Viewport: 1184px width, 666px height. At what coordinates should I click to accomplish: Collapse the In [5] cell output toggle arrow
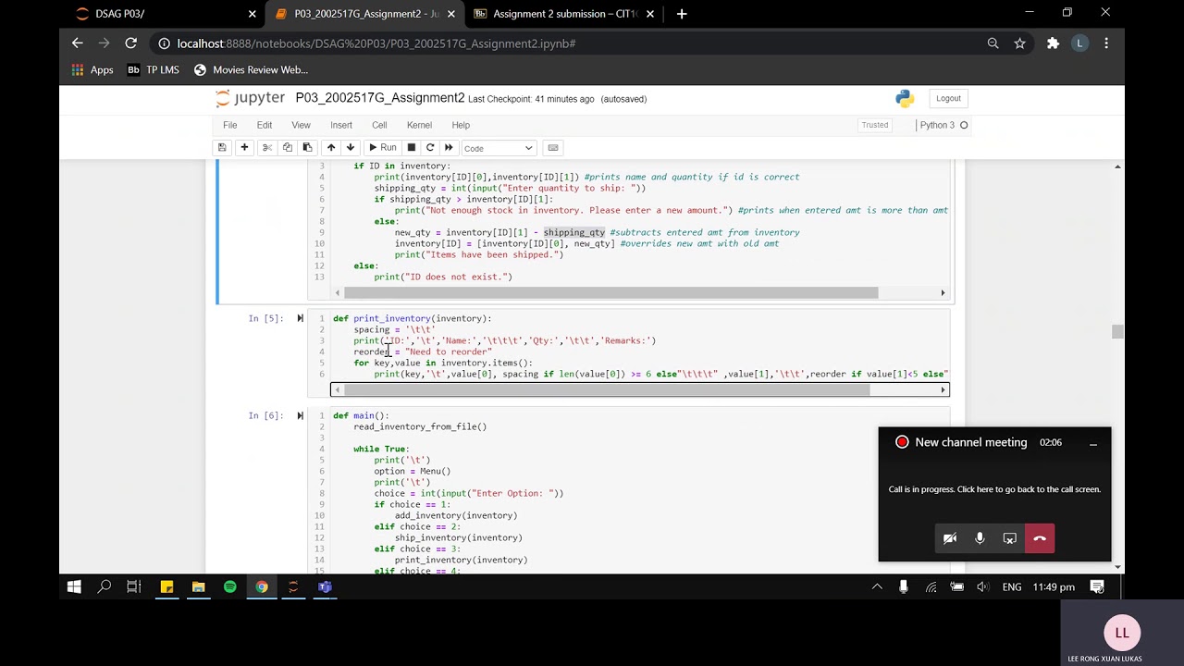pyautogui.click(x=300, y=318)
